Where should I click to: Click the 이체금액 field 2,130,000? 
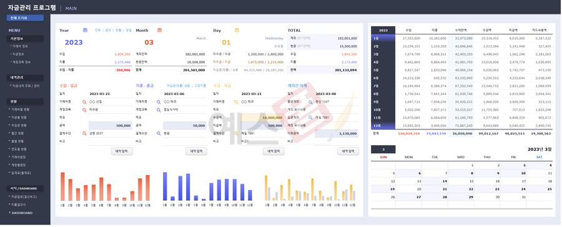click(x=337, y=134)
